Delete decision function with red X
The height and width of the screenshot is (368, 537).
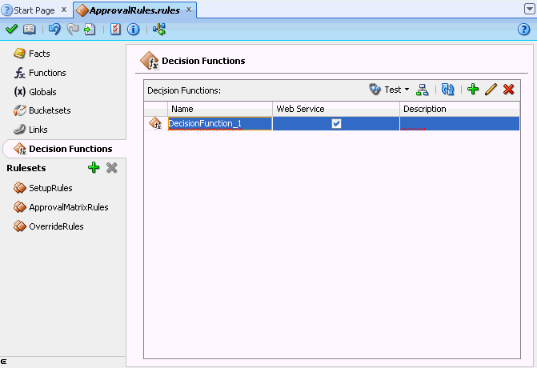(508, 90)
